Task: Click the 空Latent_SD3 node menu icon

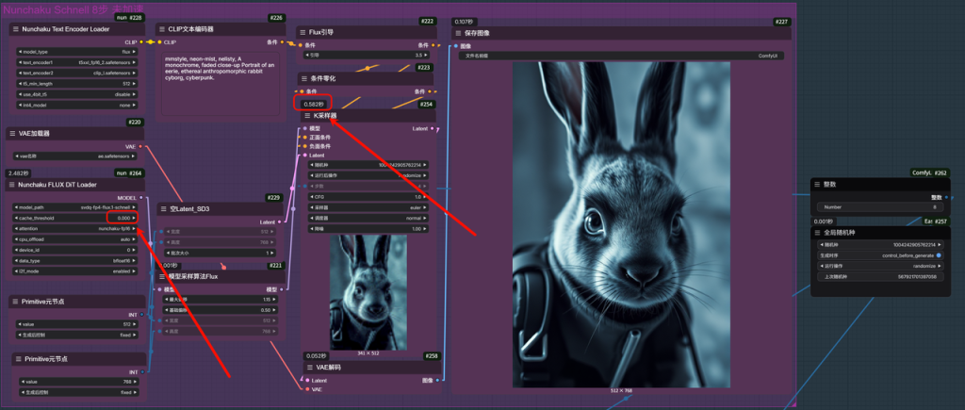Action: coord(164,208)
